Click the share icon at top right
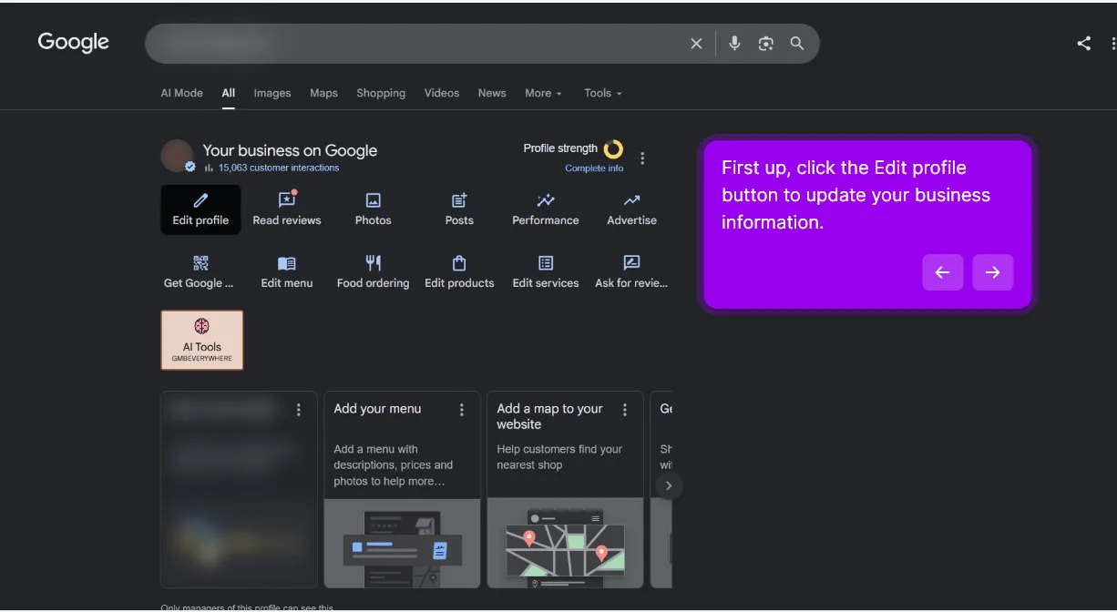 coord(1083,43)
